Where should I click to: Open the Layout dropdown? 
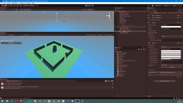click(x=177, y=6)
